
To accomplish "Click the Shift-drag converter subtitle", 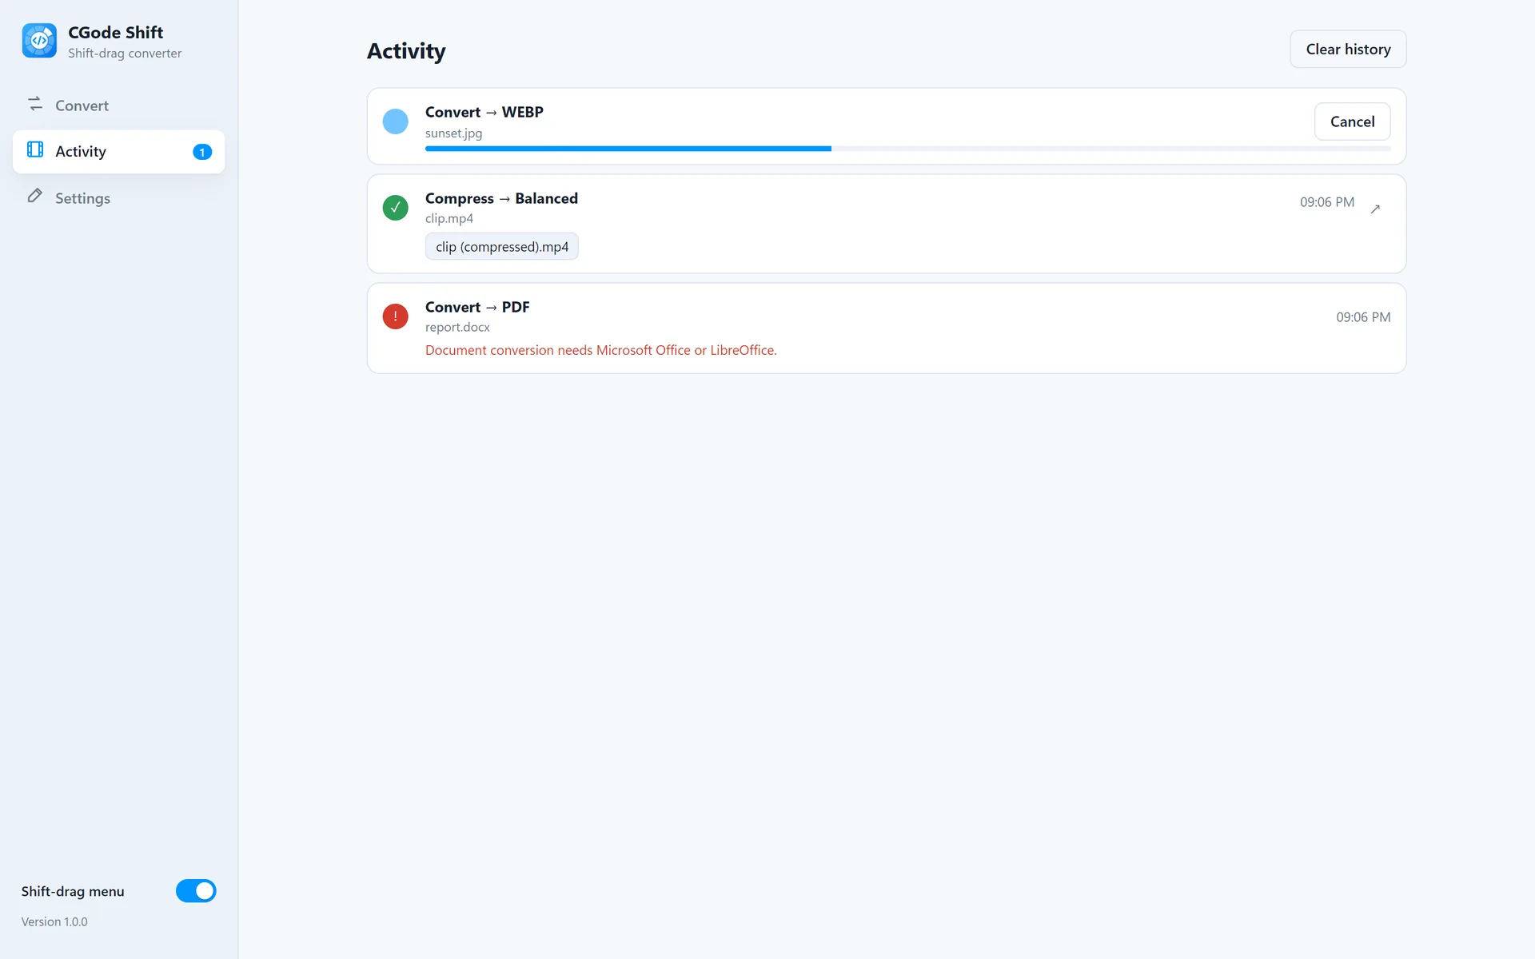I will tap(125, 54).
